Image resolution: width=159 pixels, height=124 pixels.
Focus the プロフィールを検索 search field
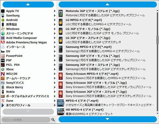coord(26,120)
